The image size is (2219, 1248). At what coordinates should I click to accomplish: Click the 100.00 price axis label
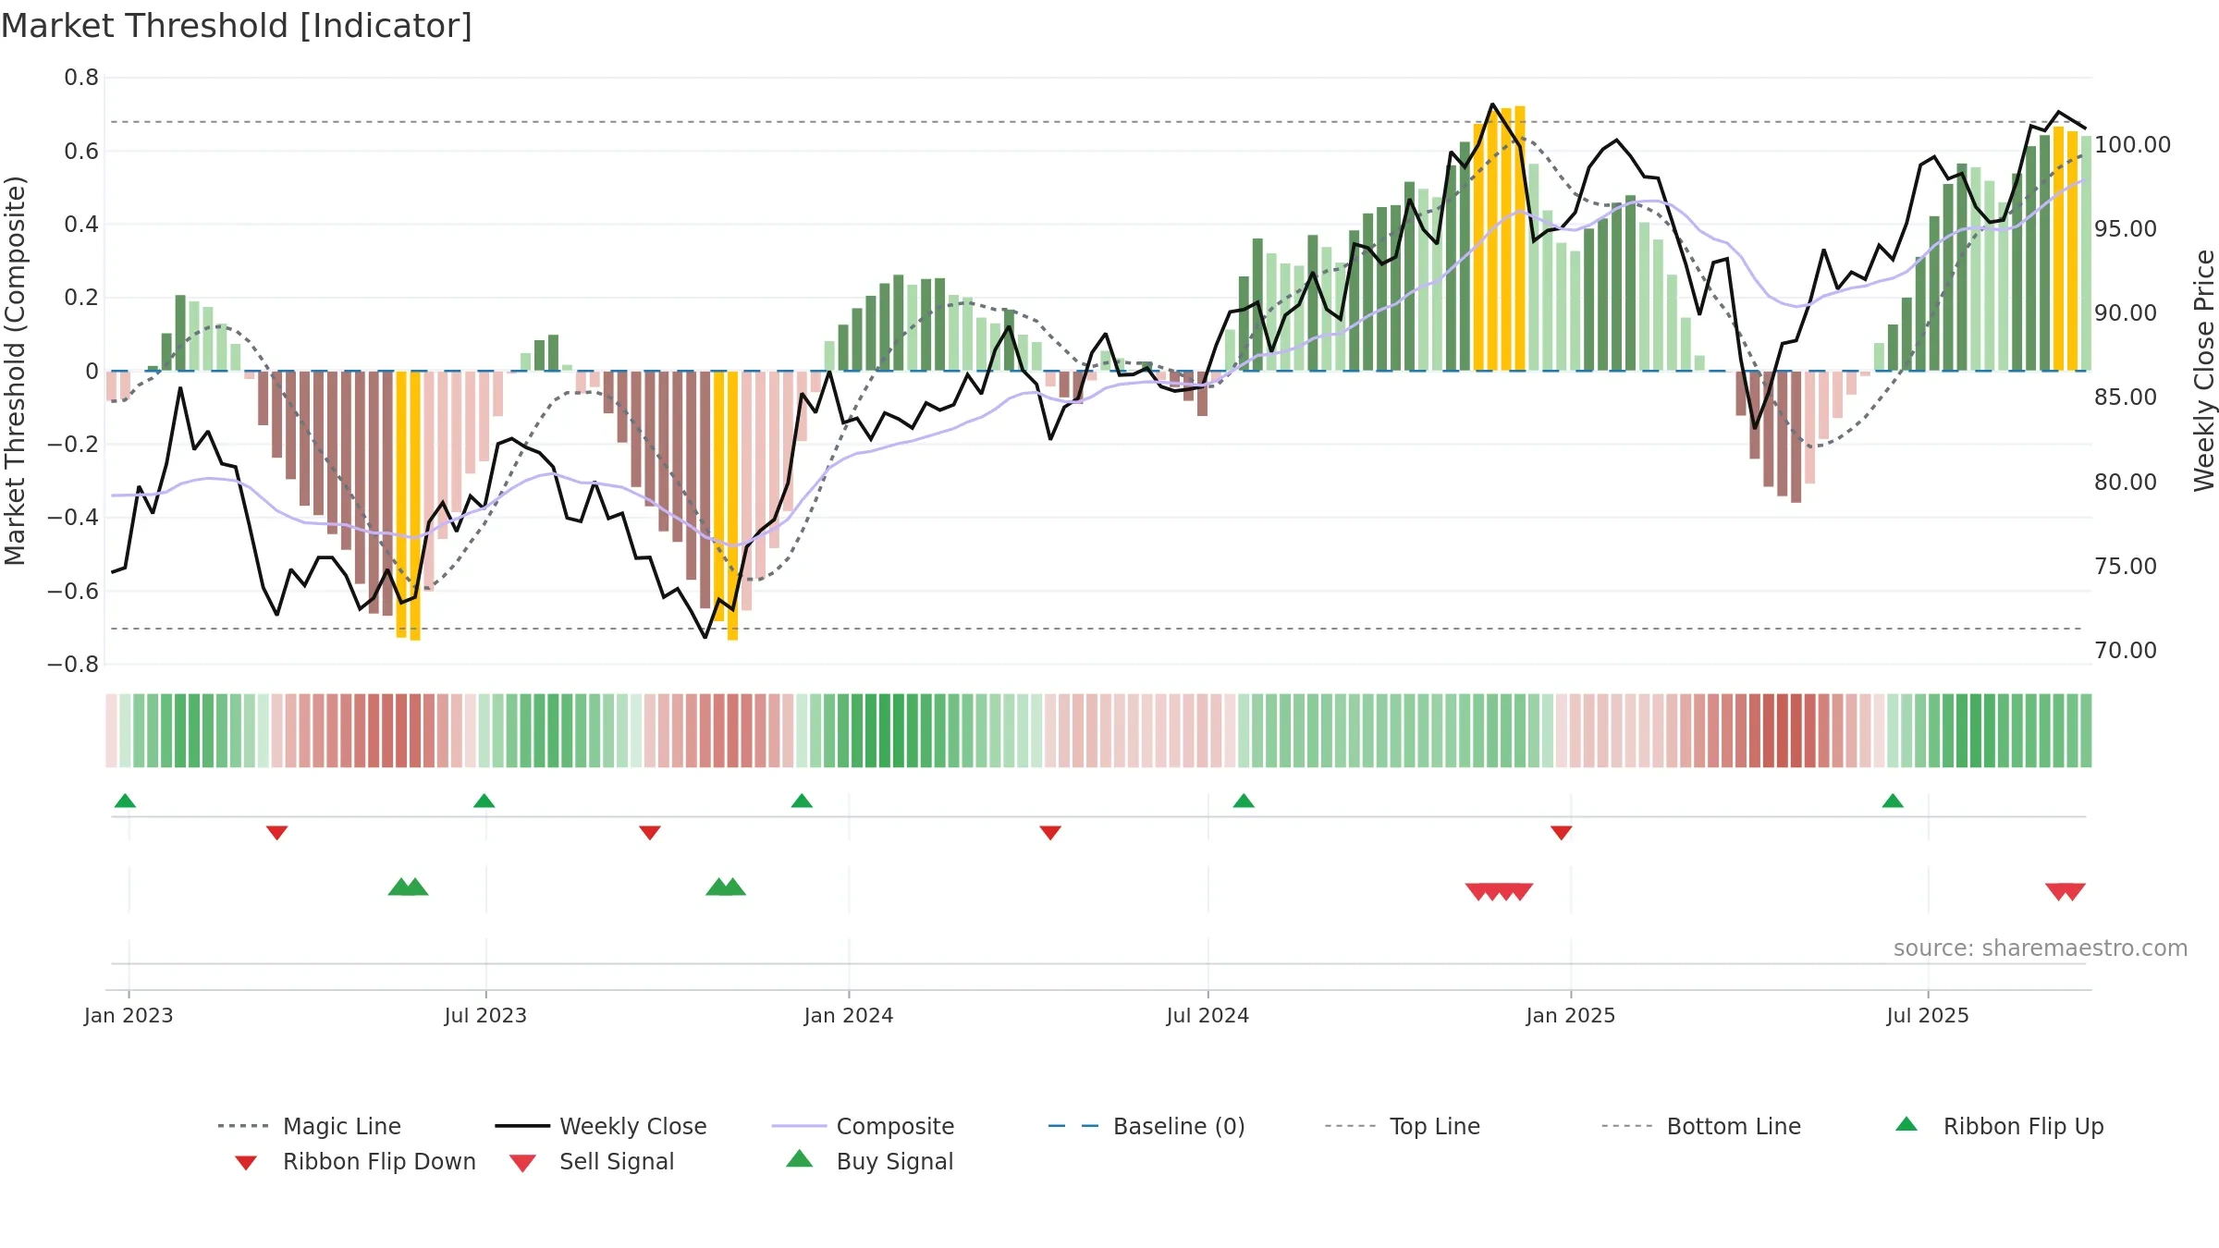tap(2132, 144)
